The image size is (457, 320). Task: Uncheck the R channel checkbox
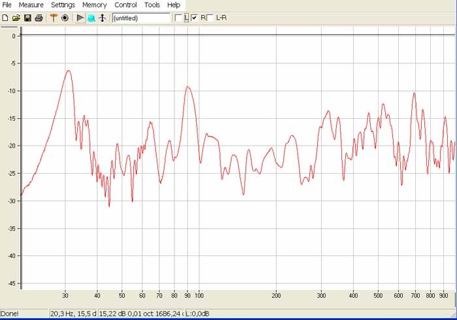tap(195, 18)
